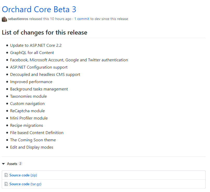Open the sebastienros profile username link
This screenshot has height=192, width=210.
point(18,19)
